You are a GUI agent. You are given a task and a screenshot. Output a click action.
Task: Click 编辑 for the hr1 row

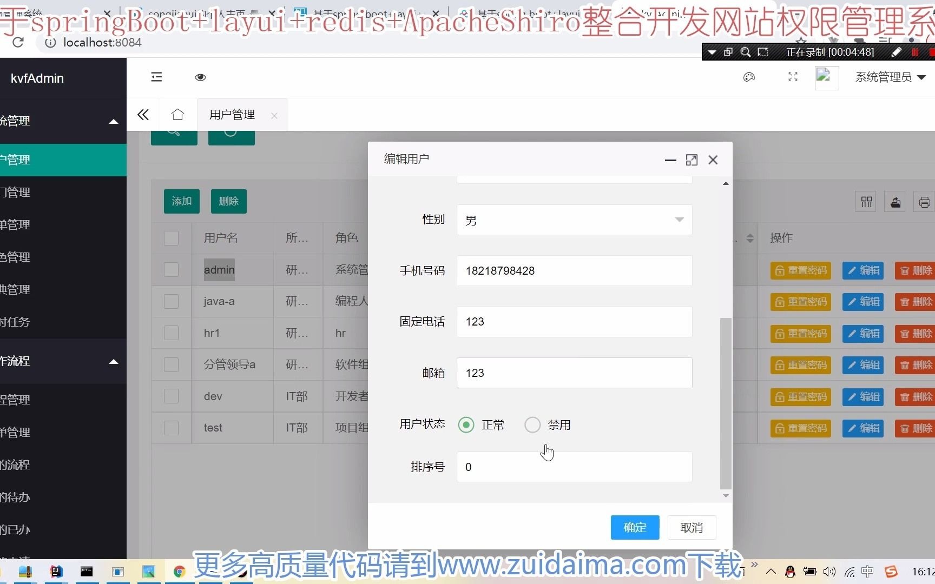tap(863, 334)
